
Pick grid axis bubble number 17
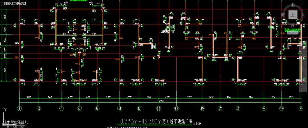[x=220, y=108]
